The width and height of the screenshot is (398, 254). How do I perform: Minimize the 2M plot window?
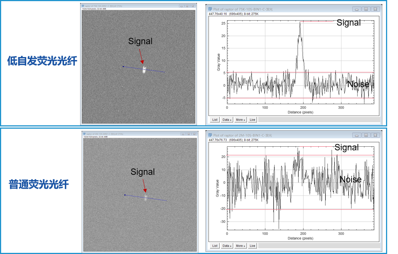(x=357, y=135)
